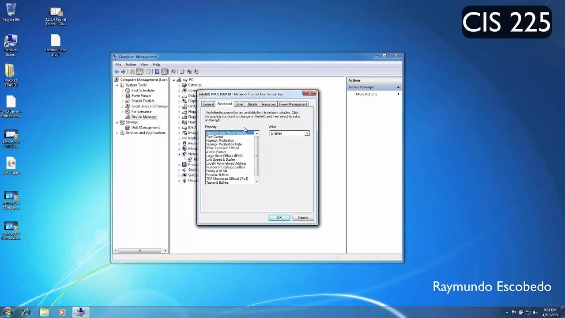Select the PACKET TRACER folder on desktop
The height and width of the screenshot is (318, 565).
coord(11,75)
